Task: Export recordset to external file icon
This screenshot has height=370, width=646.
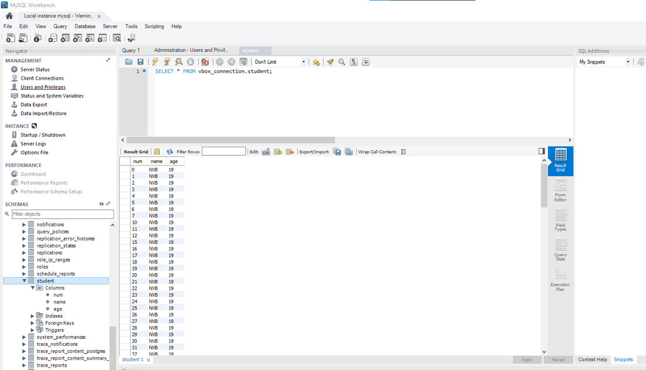Action: tap(337, 152)
